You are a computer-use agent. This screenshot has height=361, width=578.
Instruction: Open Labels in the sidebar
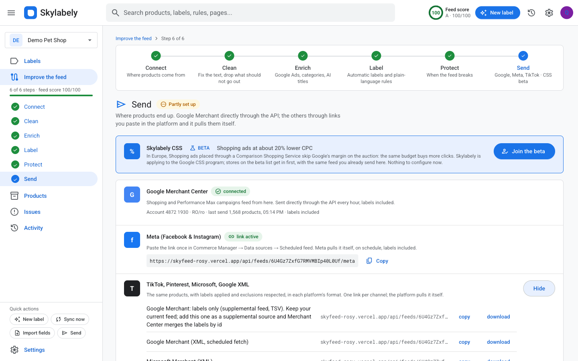[49, 61]
